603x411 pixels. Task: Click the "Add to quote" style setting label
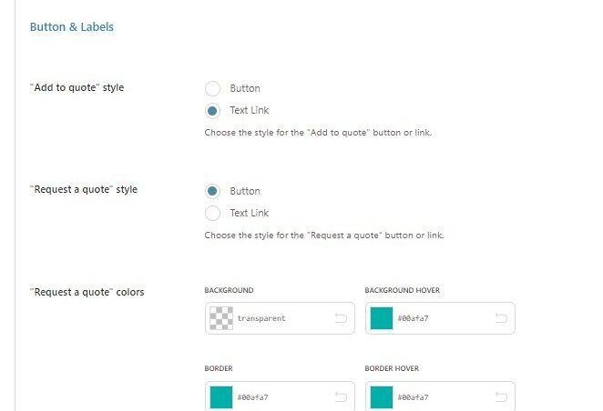[77, 87]
